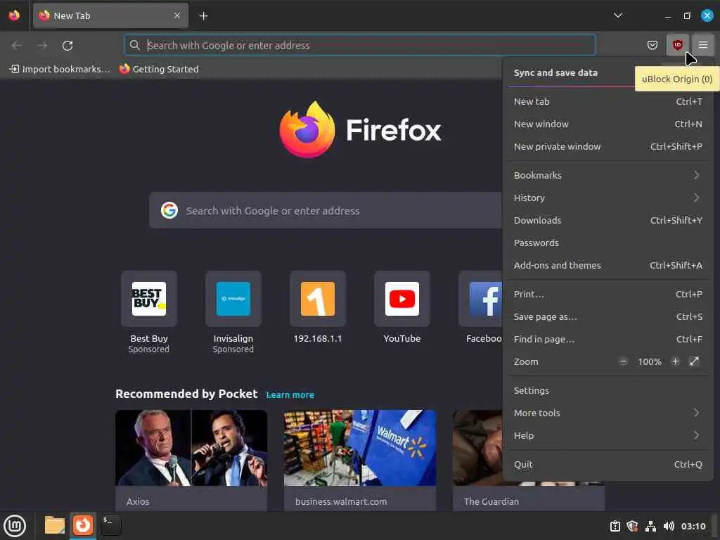Screen dimensions: 720x540
Task: Click the Google logo in the page search box
Action: [x=169, y=210]
